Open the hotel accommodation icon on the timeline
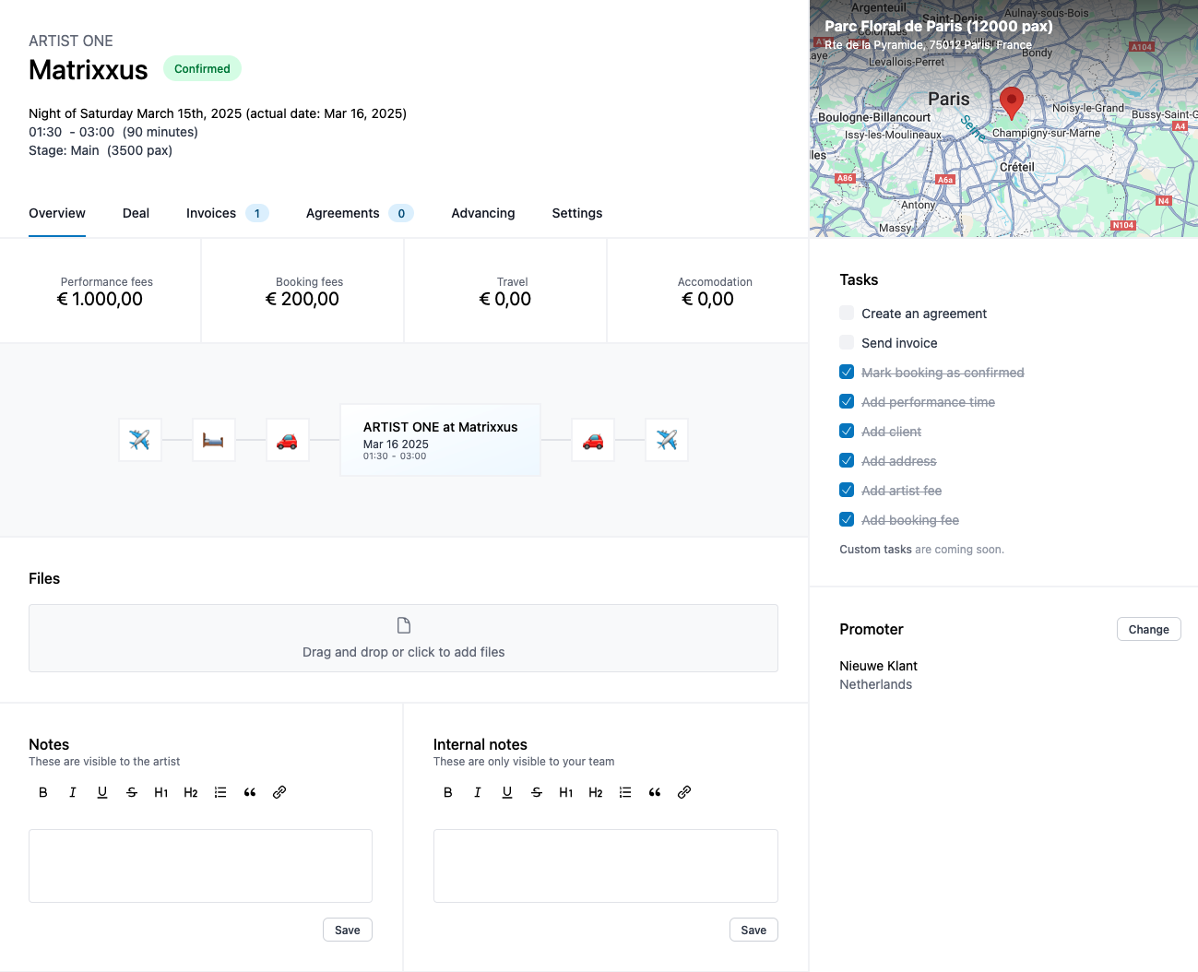Viewport: 1198px width, 972px height. click(x=213, y=440)
